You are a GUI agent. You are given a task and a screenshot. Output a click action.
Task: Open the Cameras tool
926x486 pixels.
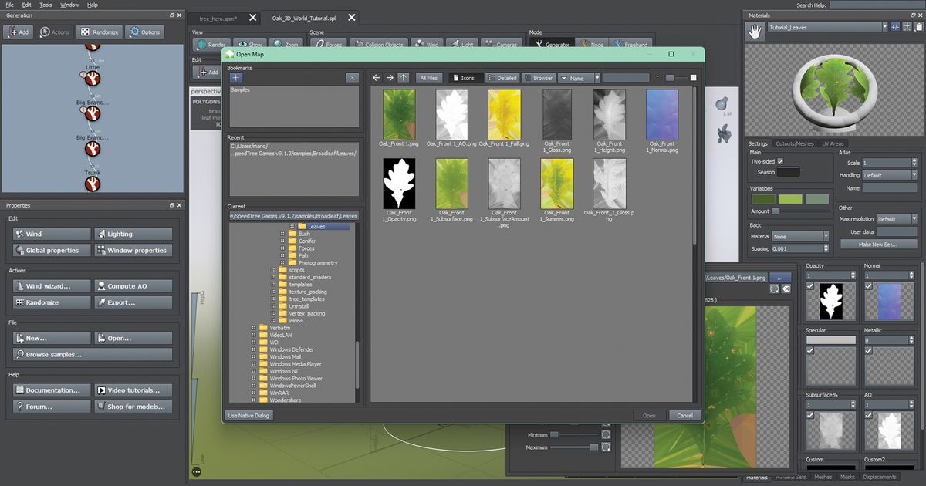pyautogui.click(x=500, y=44)
